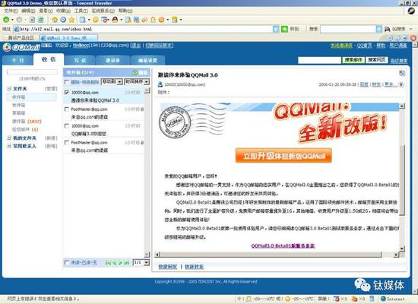The height and width of the screenshot is (304, 418).
Task: Click the QQMail logo
Action: tap(21, 47)
